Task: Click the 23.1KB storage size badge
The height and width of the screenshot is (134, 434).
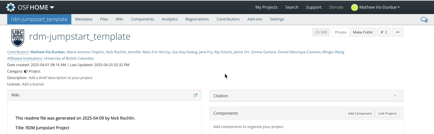Action: (x=321, y=32)
